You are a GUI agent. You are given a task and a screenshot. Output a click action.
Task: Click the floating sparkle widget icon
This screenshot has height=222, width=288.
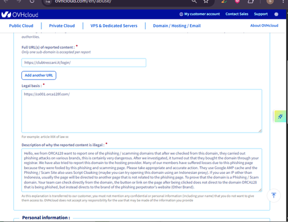[x=280, y=116]
